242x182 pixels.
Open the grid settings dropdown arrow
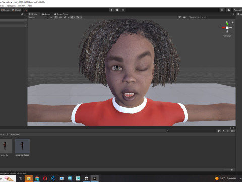pyautogui.click(x=81, y=17)
